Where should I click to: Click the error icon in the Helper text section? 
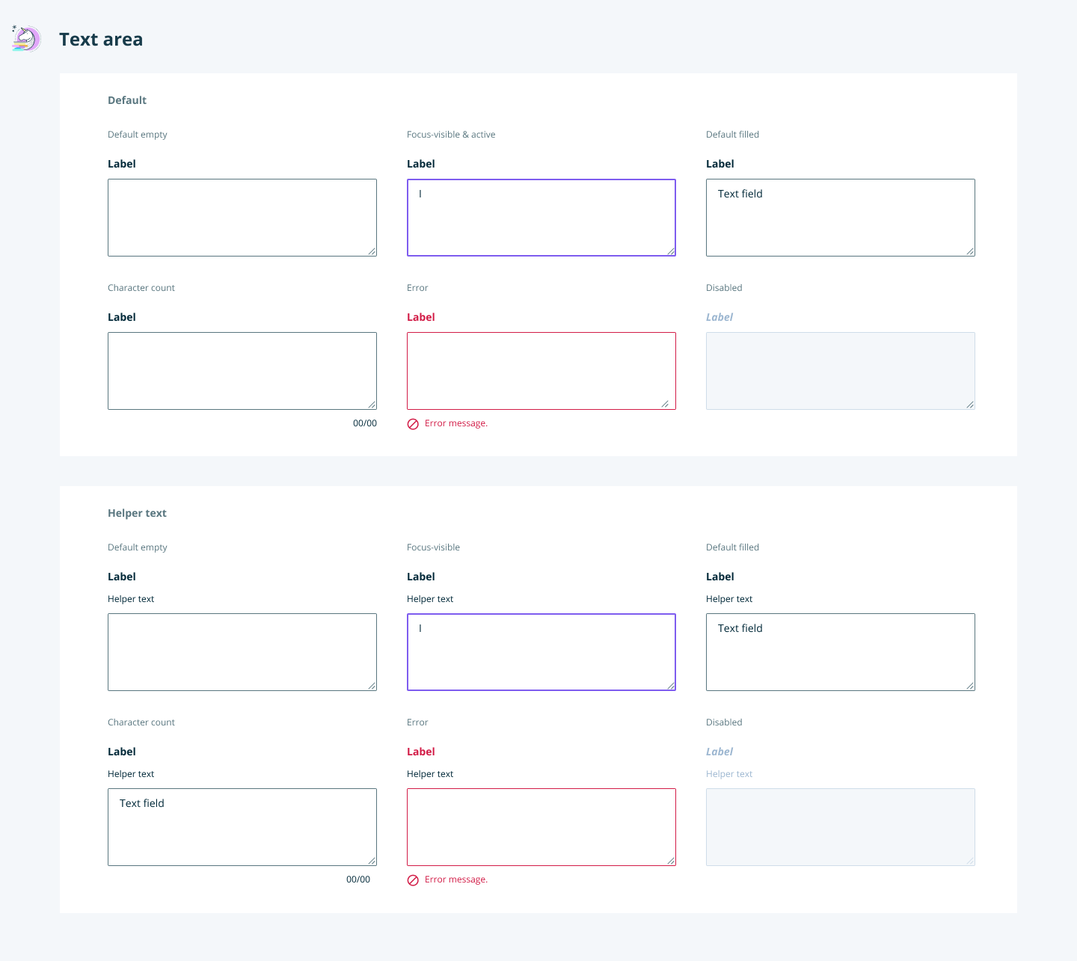pyautogui.click(x=413, y=880)
